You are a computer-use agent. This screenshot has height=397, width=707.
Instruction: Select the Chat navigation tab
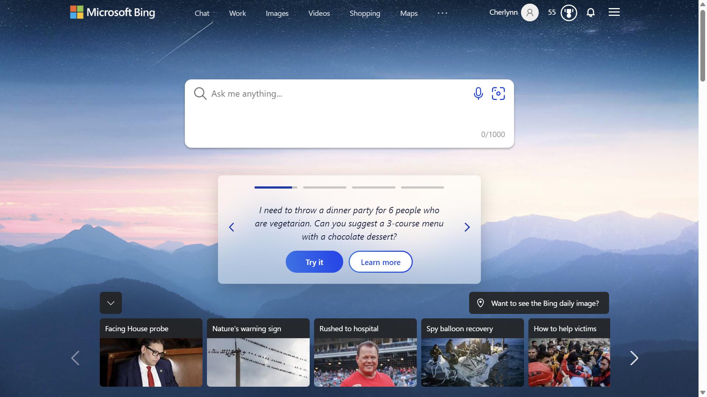pos(201,13)
